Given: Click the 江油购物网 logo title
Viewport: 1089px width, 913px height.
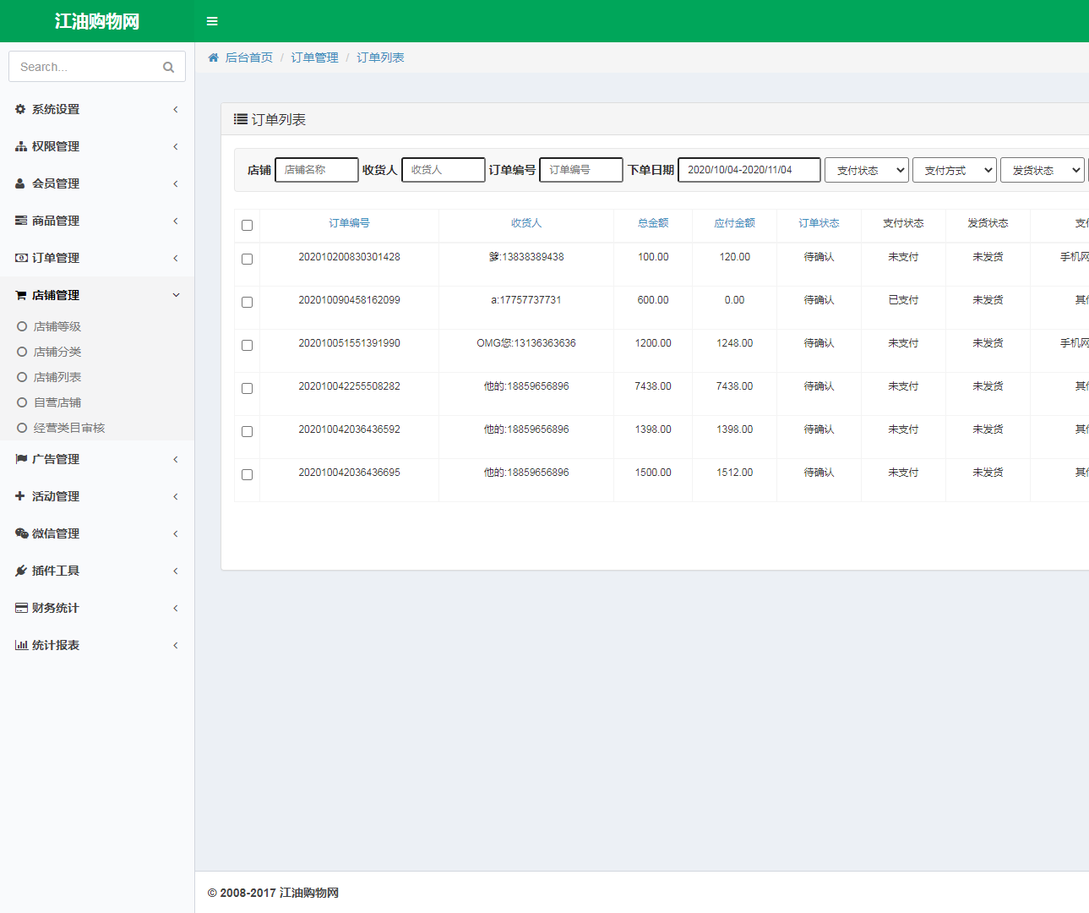Looking at the screenshot, I should pos(97,21).
